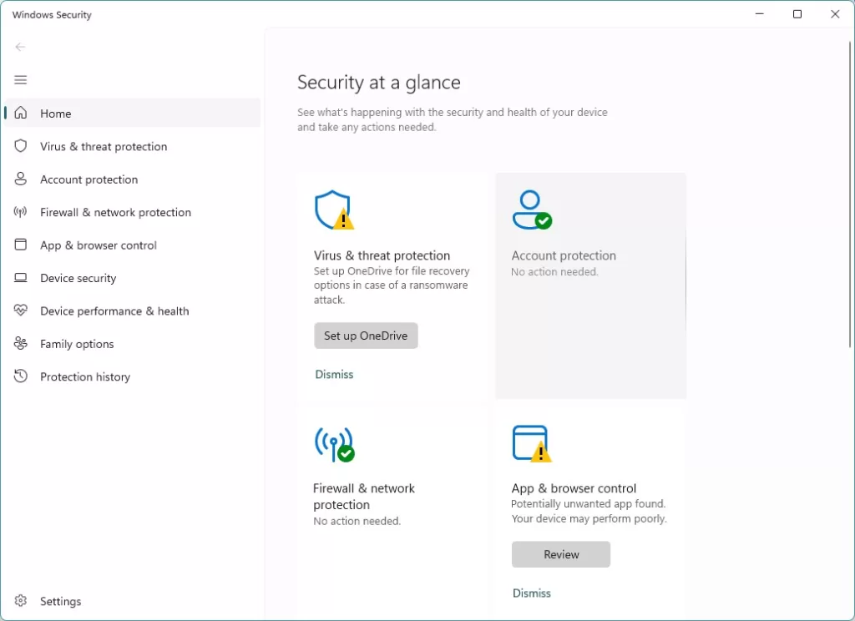Click the Set up OneDrive button
Screen dimensions: 855x621
pyautogui.click(x=366, y=336)
